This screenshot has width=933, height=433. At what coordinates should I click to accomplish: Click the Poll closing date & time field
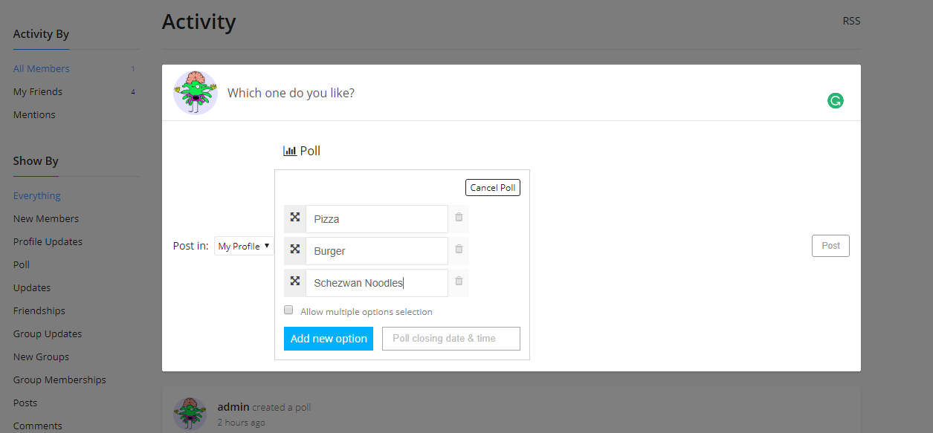pos(451,339)
